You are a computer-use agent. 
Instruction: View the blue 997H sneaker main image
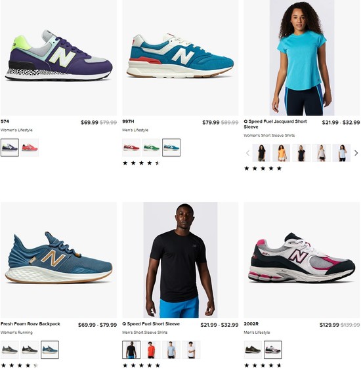pyautogui.click(x=180, y=58)
